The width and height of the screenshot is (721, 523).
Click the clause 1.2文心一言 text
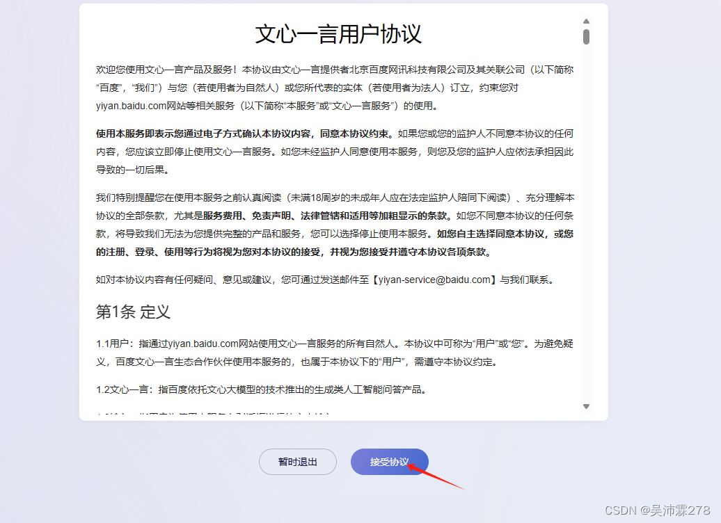pyautogui.click(x=262, y=389)
